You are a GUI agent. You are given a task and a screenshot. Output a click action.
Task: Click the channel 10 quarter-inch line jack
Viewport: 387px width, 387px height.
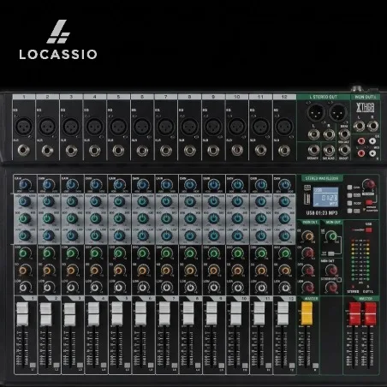point(237,151)
